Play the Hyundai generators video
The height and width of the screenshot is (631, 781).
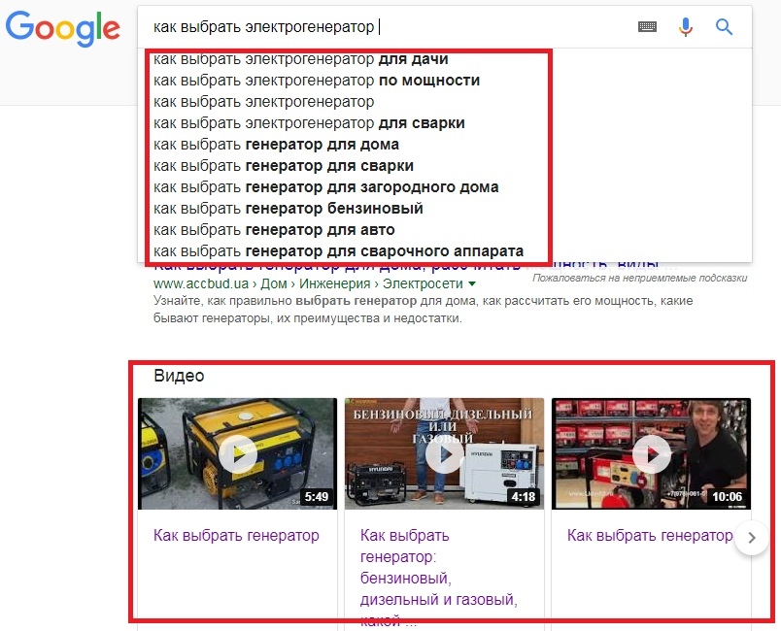click(445, 454)
